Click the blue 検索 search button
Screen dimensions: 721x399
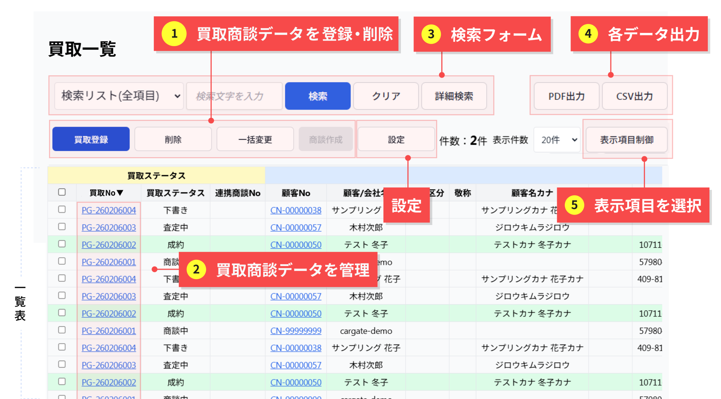pos(317,96)
